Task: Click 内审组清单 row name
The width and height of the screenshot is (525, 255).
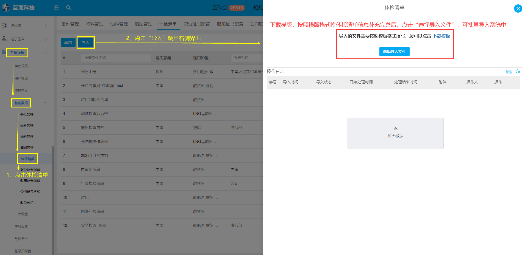Action: pyautogui.click(x=90, y=169)
